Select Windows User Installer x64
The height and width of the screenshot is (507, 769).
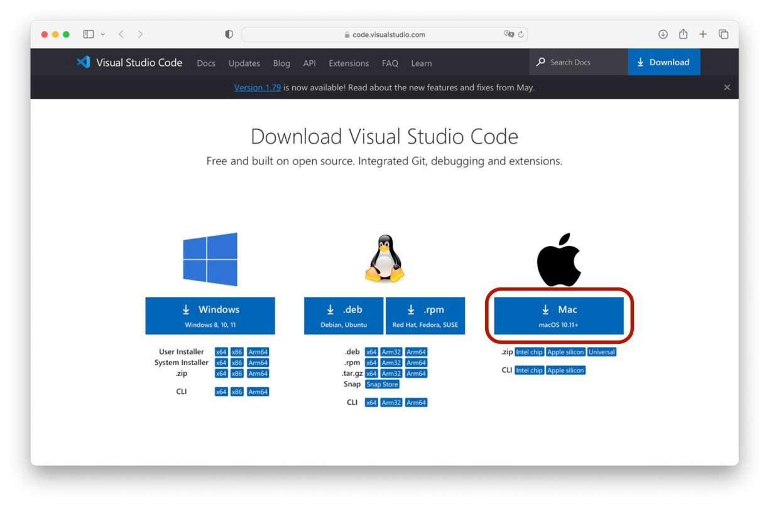click(221, 352)
